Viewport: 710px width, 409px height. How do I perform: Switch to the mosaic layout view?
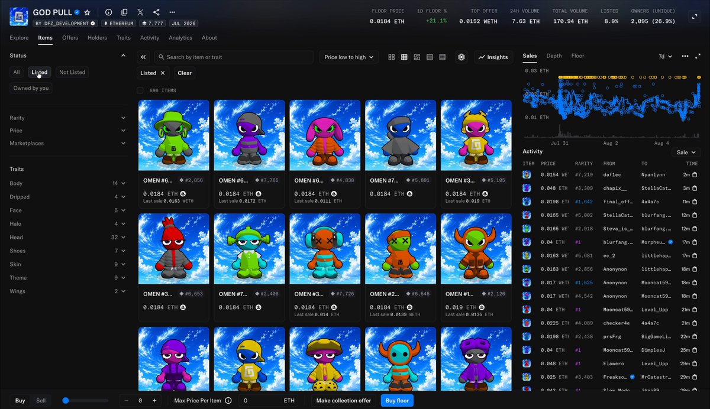coord(417,57)
